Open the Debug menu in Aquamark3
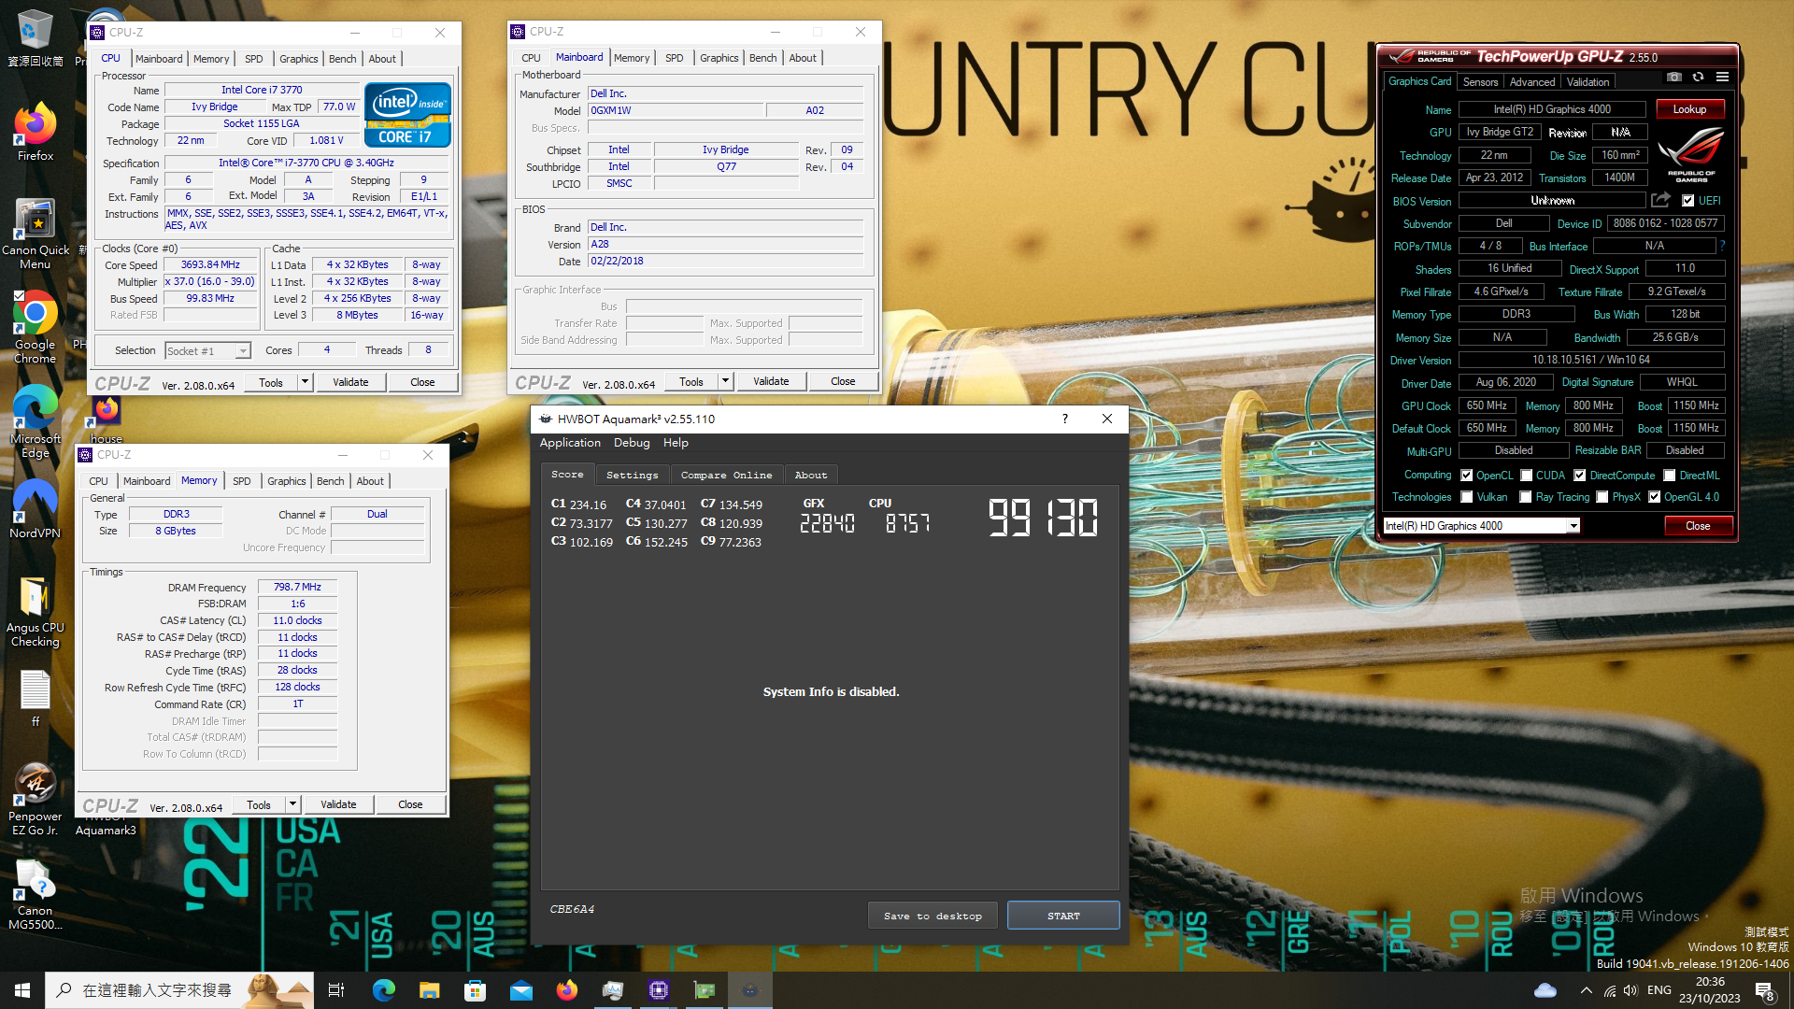The width and height of the screenshot is (1794, 1009). pos(632,443)
